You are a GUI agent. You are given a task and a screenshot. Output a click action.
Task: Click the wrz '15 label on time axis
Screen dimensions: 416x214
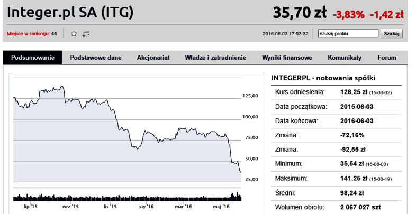tap(70, 206)
